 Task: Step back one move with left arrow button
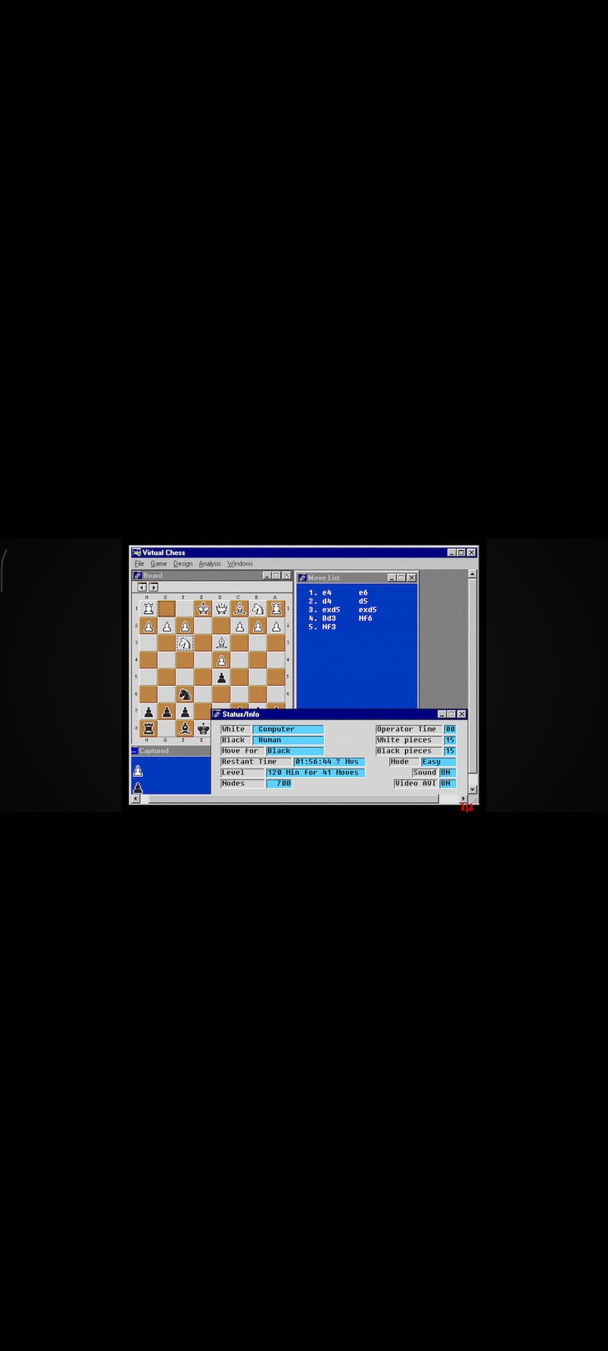142,587
